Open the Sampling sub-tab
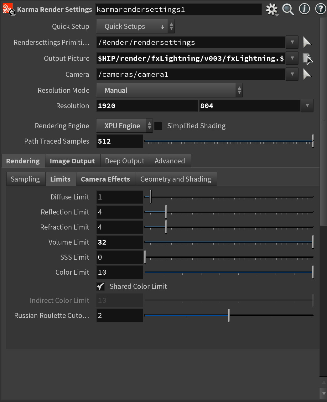Viewport: 327px width, 402px height. [26, 179]
